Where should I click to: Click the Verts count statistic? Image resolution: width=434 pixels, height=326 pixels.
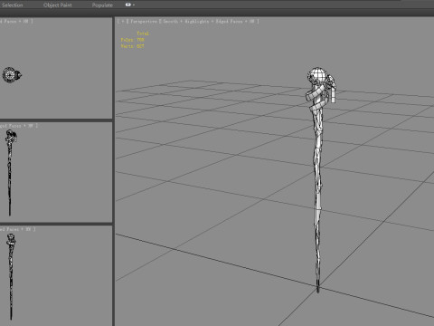132,46
